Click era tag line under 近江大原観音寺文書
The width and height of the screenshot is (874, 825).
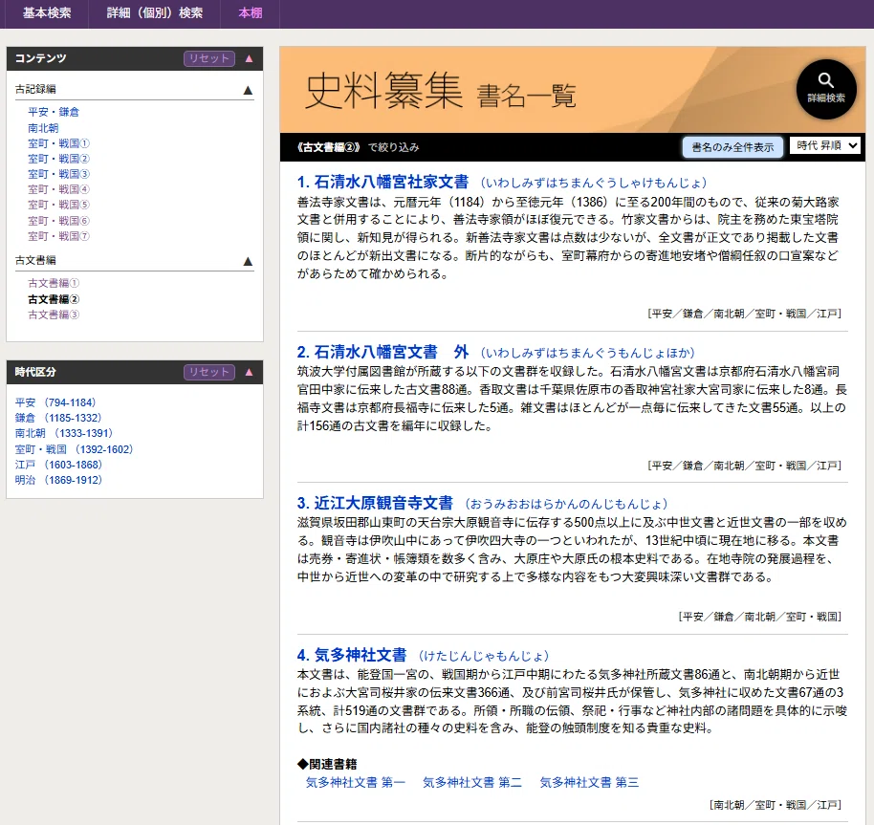[760, 617]
